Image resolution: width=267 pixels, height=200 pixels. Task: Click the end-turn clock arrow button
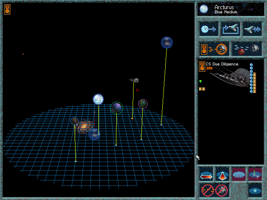(x=209, y=29)
